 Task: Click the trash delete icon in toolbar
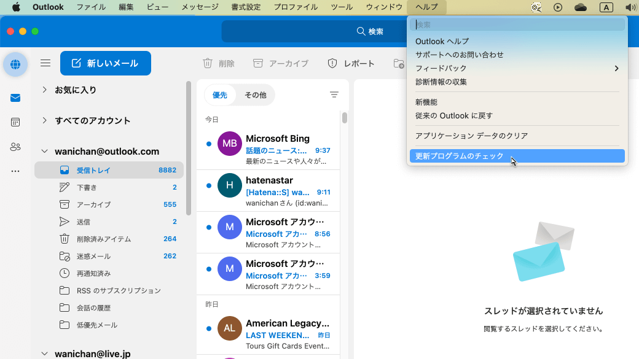pos(208,63)
